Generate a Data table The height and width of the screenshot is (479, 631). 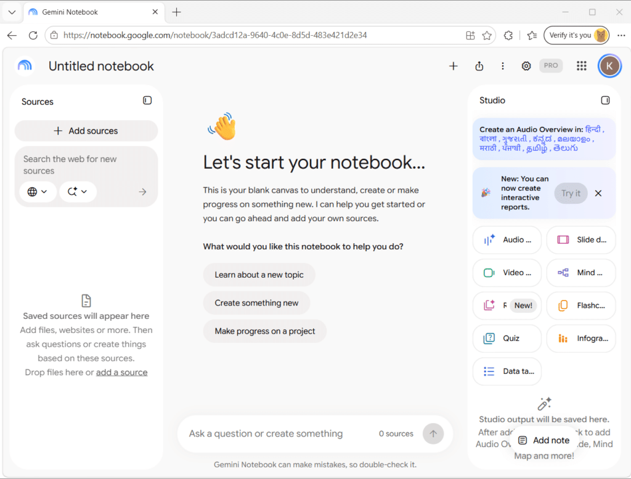point(507,371)
